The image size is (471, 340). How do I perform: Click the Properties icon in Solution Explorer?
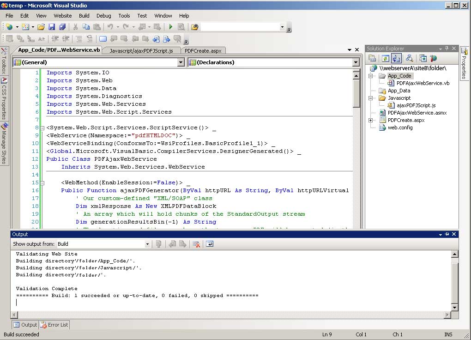click(372, 58)
